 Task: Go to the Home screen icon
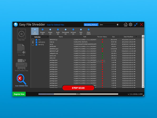point(125,25)
